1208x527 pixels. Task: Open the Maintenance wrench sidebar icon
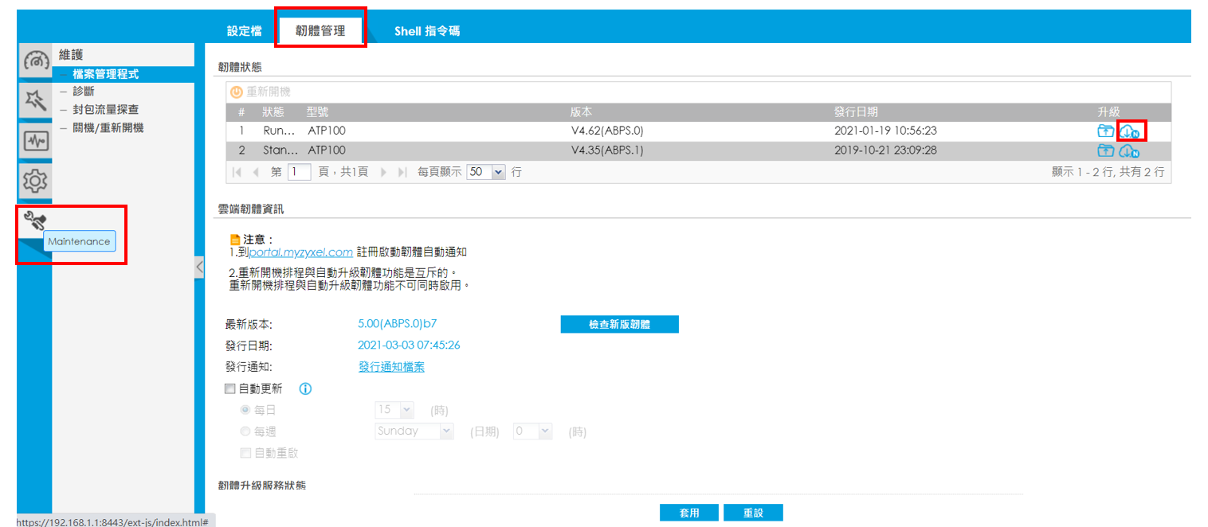tap(35, 221)
